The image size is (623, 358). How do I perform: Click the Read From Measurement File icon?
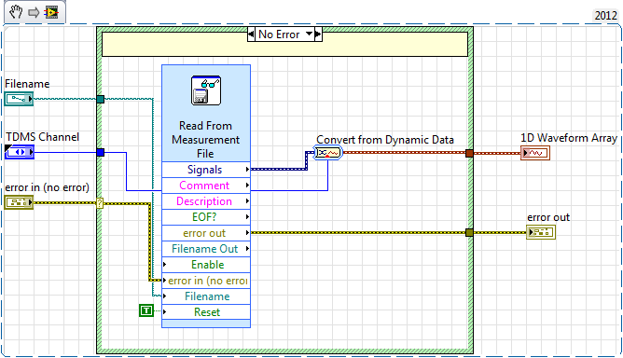pyautogui.click(x=206, y=90)
